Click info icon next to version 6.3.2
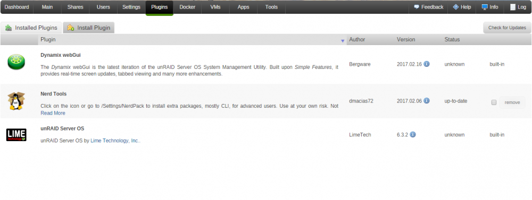Screen dimensions: 532x200 point(413,134)
